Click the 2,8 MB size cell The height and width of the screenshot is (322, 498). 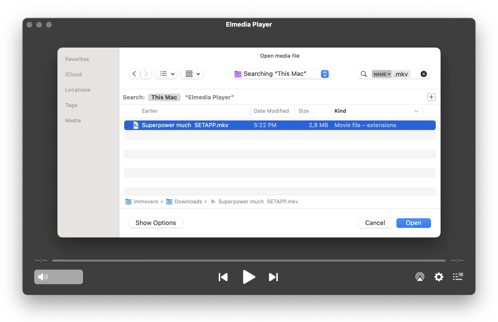[x=318, y=125]
